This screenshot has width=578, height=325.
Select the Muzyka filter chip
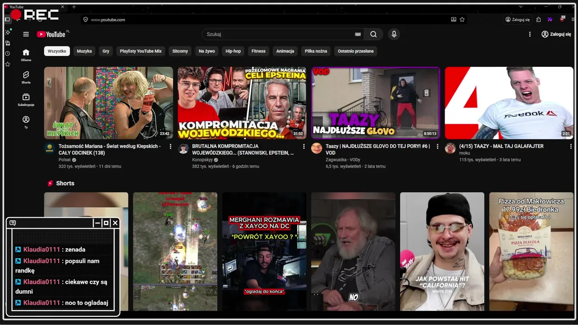[84, 51]
